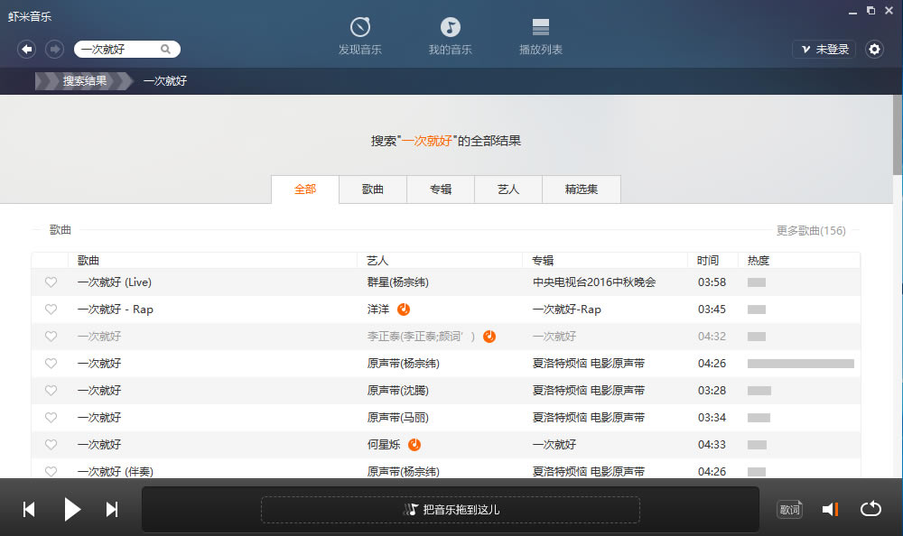The width and height of the screenshot is (903, 536).
Task: Expand the 未登录 account dropdown
Action: [824, 50]
